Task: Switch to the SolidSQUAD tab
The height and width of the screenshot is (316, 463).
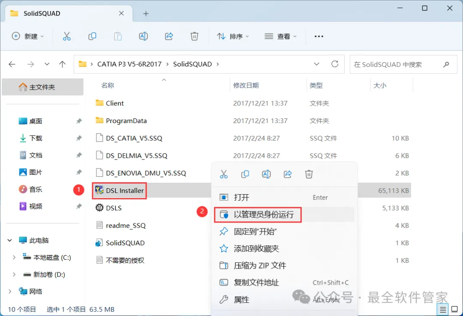Action: pyautogui.click(x=69, y=14)
